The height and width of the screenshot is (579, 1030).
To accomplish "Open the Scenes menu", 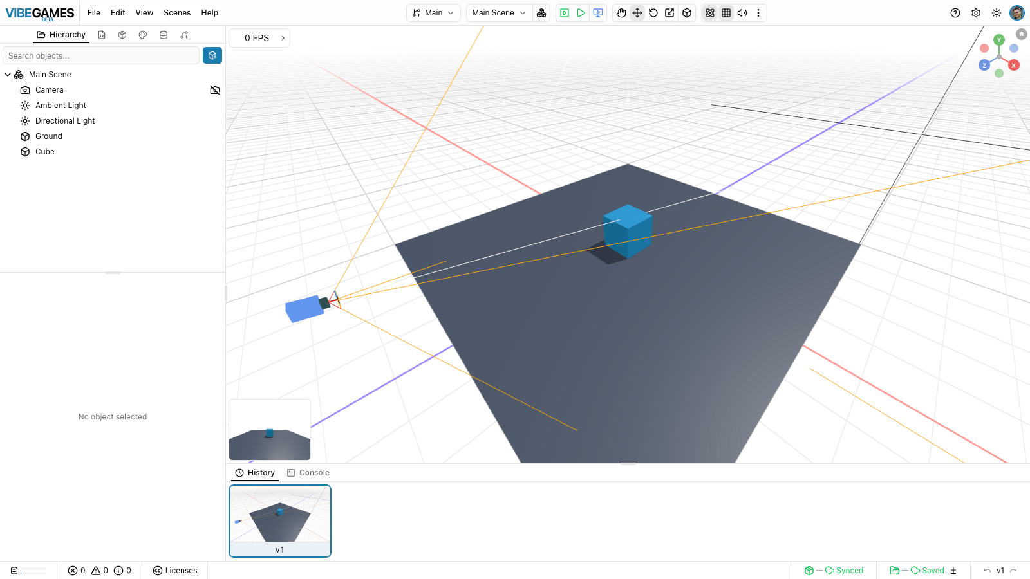I will (x=177, y=13).
